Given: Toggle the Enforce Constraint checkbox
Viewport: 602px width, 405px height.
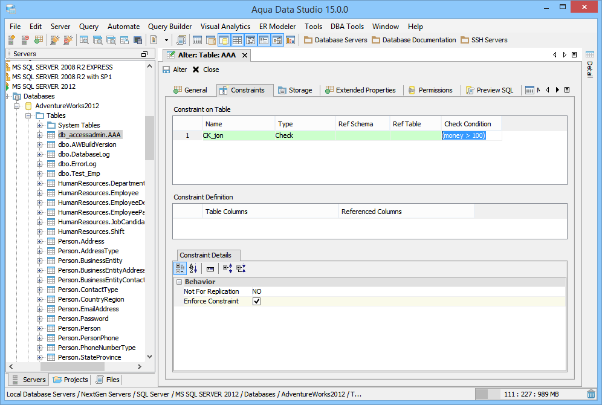Looking at the screenshot, I should (256, 302).
